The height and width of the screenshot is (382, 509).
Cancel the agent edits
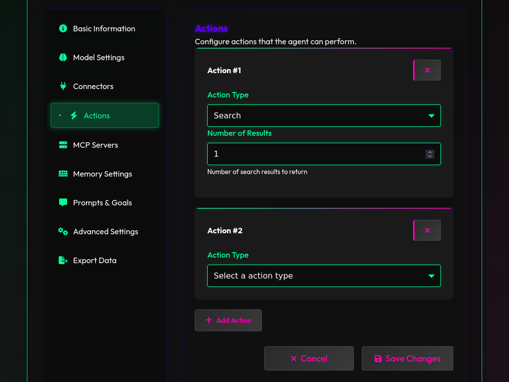pos(309,358)
